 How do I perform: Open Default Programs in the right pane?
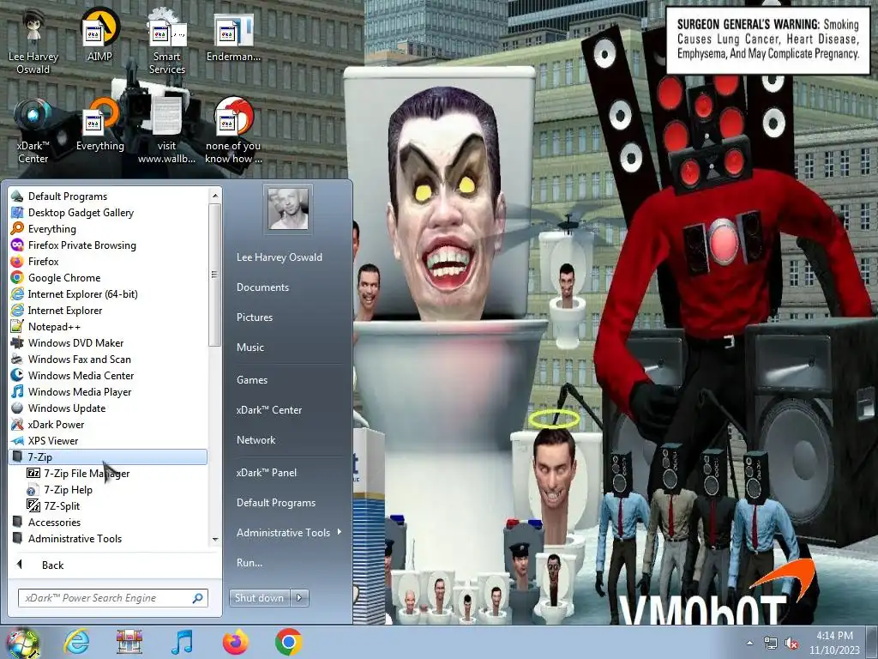276,503
